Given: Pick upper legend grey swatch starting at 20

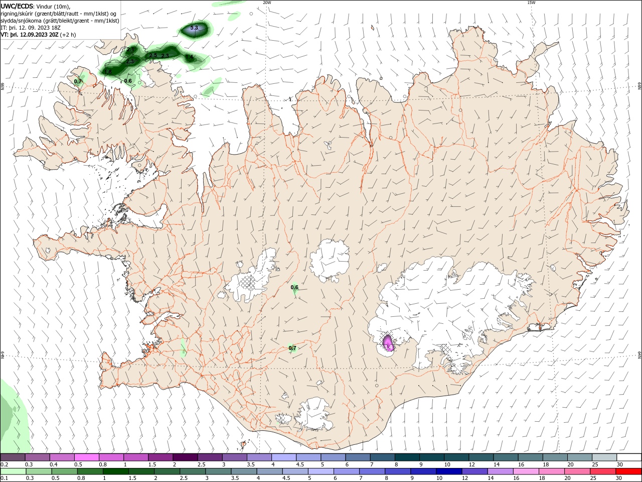Looking at the screenshot, I should click(x=579, y=457).
